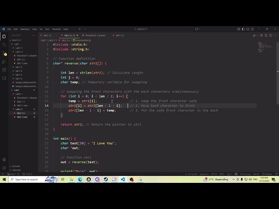The height and width of the screenshot is (209, 279).
Task: Go back with the navigation arrow
Action: (80, 29)
